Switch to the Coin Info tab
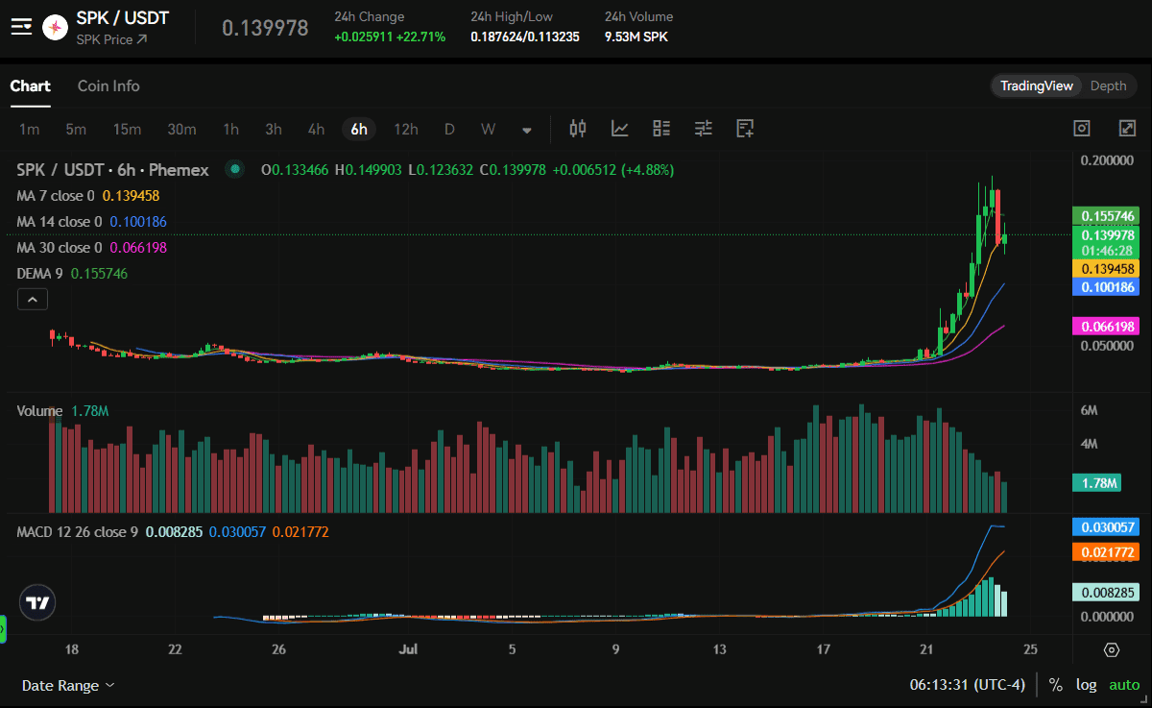 tap(108, 85)
